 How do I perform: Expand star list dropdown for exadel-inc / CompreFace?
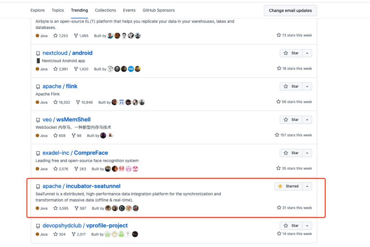[307, 153]
